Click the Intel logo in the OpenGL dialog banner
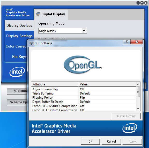Image resolution: width=149 pixels, height=148 pixels. coord(130,128)
